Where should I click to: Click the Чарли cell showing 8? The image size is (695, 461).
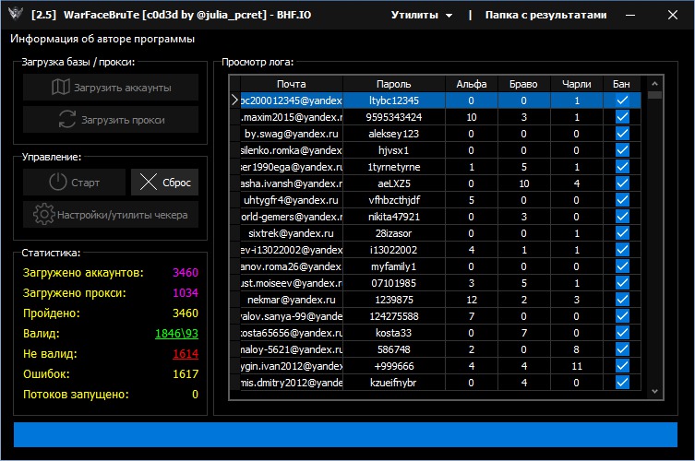pyautogui.click(x=576, y=349)
